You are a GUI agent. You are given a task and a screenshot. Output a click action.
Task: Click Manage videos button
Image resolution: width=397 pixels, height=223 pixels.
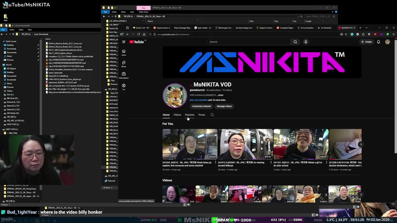tap(224, 106)
